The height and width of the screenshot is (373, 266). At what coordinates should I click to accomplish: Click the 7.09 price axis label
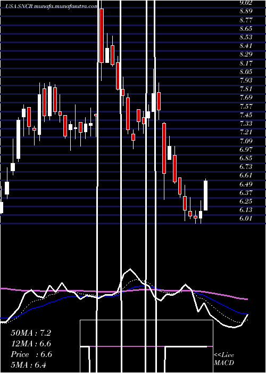click(246, 141)
